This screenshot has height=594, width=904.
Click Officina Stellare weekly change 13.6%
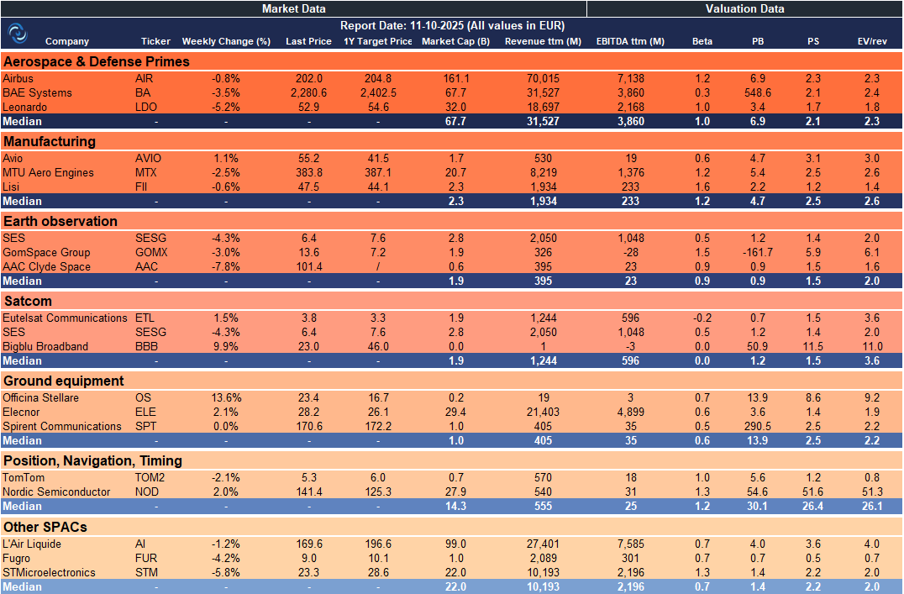click(227, 398)
